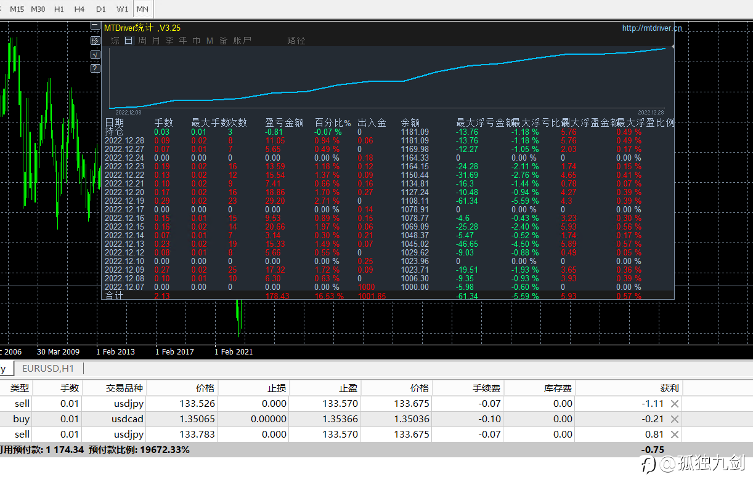This screenshot has height=493, width=753.
Task: Open the 季 quarterly statistics tab
Action: pyautogui.click(x=169, y=41)
